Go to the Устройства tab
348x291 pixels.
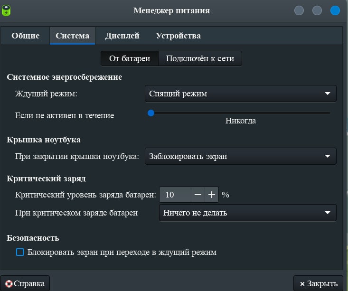coord(178,36)
